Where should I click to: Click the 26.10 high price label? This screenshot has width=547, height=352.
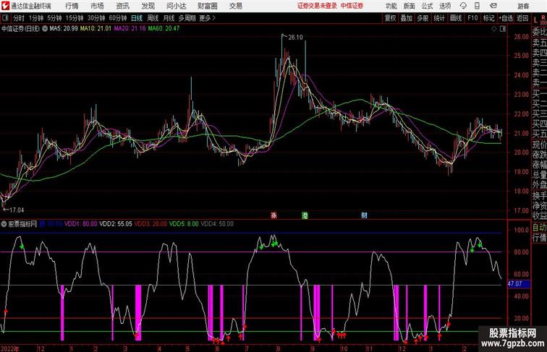pyautogui.click(x=295, y=38)
